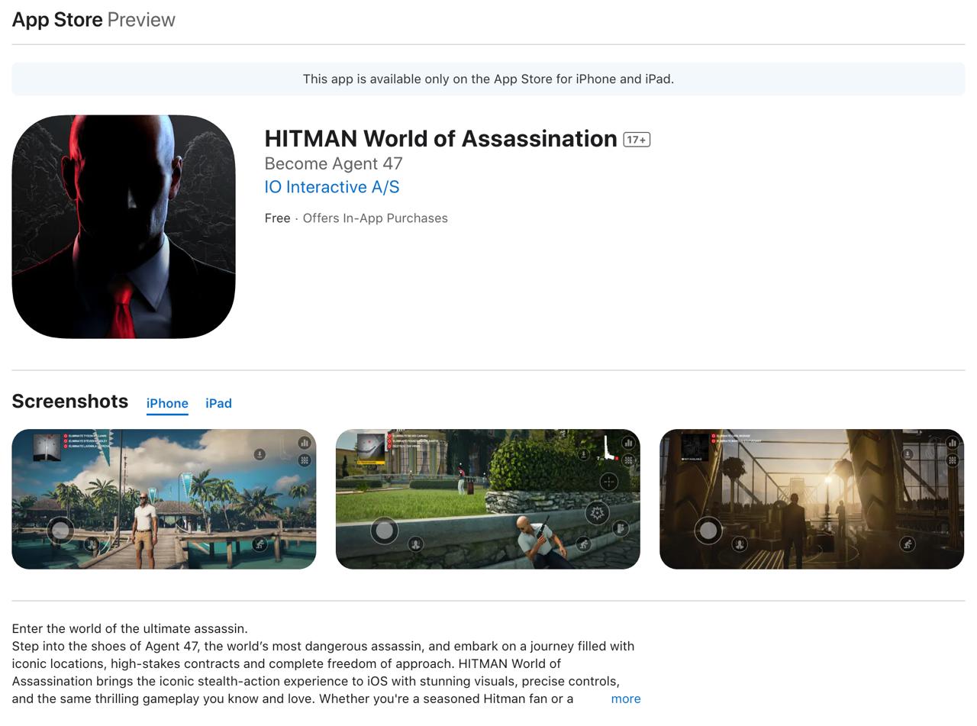Click the HITMAN app icon image

point(124,227)
